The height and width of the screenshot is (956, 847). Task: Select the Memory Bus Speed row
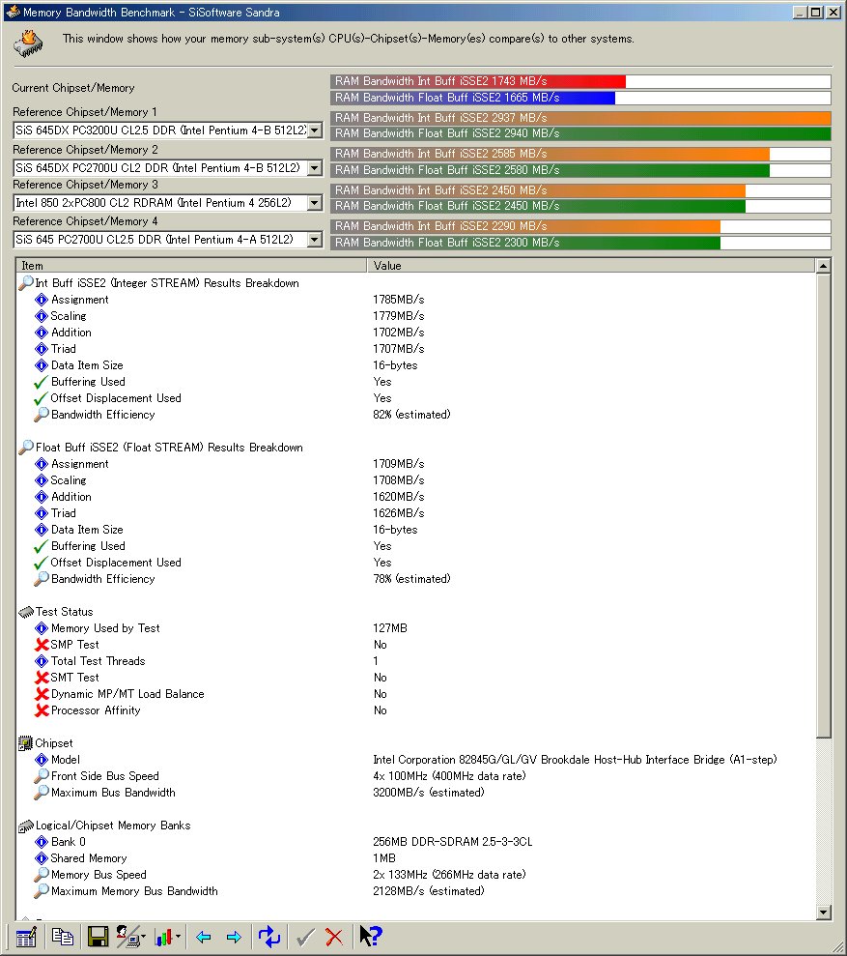pyautogui.click(x=415, y=875)
